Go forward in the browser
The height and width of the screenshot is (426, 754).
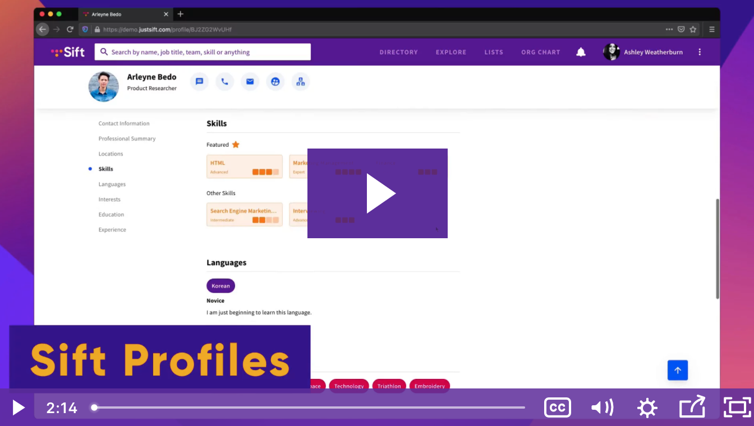click(x=56, y=29)
